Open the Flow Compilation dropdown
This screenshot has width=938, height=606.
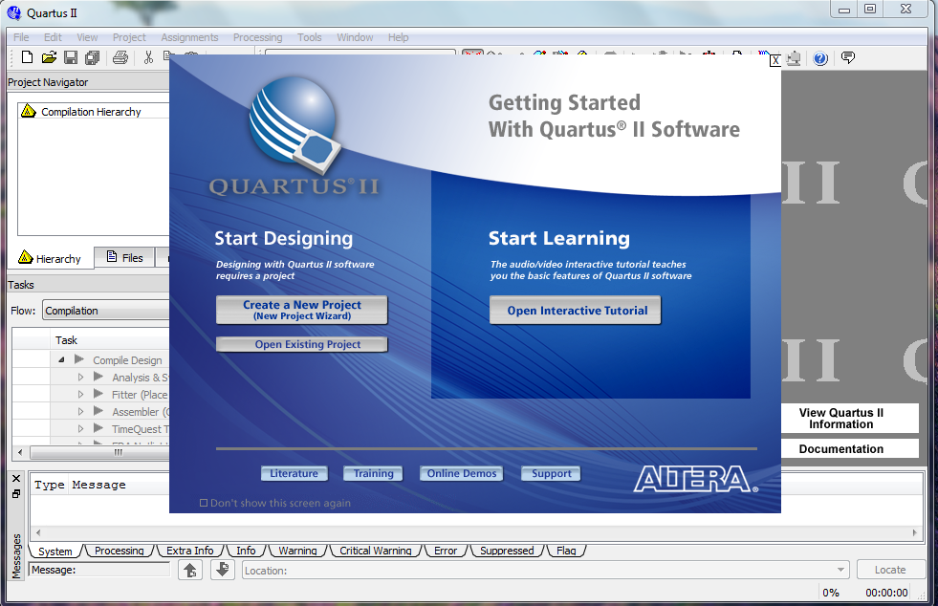106,311
